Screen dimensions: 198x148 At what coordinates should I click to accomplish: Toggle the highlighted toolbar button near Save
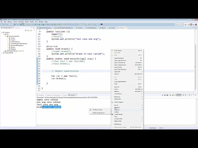[23, 24]
